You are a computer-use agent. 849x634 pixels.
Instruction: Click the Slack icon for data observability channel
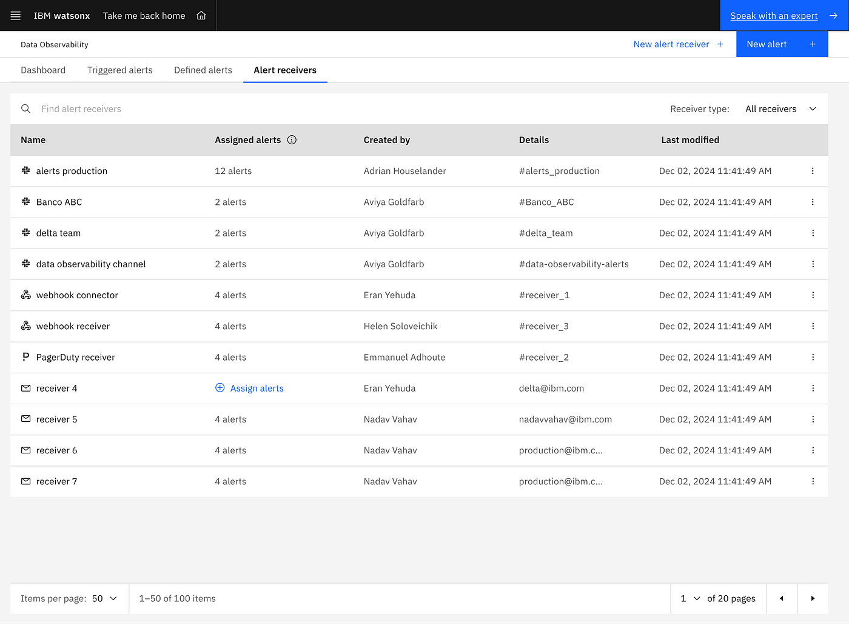coord(25,264)
